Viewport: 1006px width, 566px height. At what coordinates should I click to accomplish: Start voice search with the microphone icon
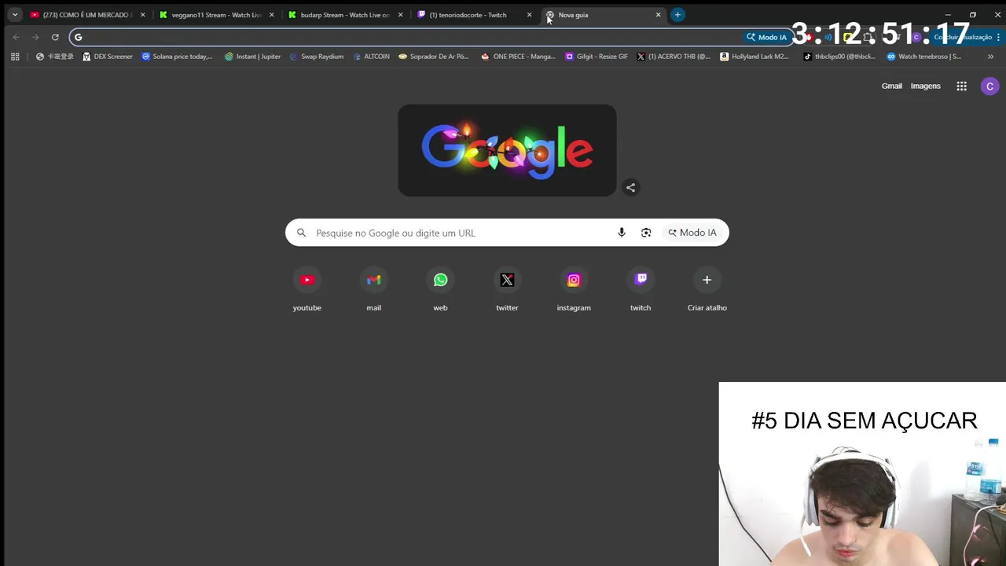coord(622,233)
